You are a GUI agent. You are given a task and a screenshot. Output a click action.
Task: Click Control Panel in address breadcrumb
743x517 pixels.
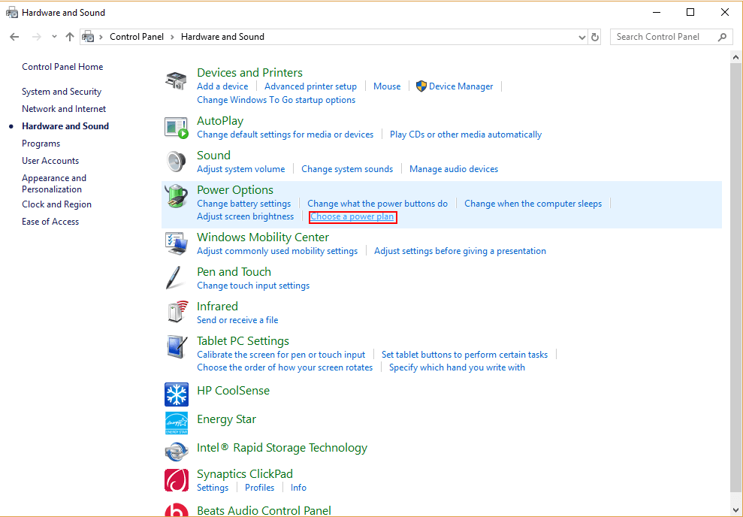137,37
